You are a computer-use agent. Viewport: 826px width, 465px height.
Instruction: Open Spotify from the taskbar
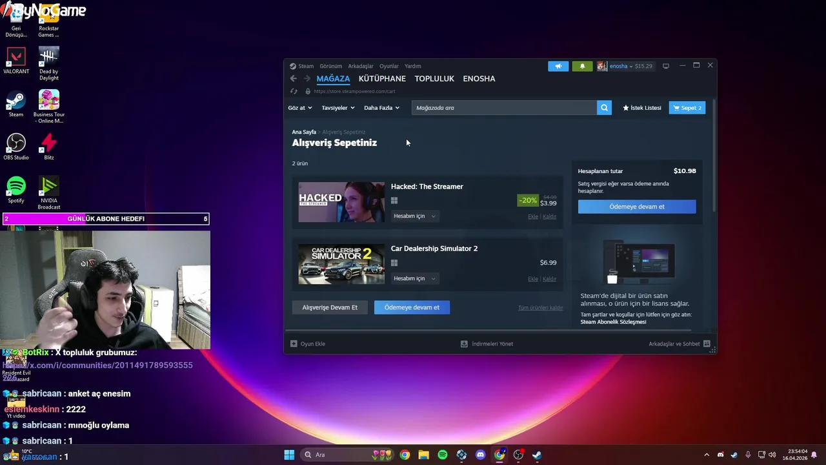443,455
